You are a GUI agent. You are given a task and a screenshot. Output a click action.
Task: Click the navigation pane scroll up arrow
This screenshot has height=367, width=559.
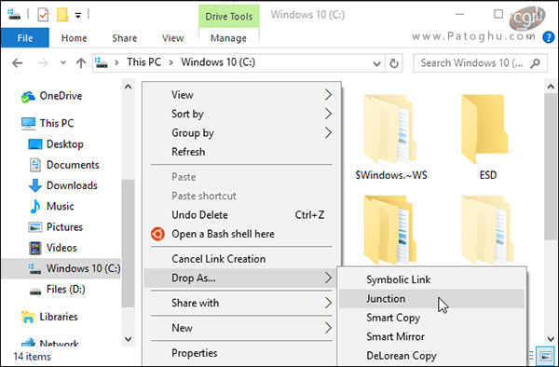pyautogui.click(x=128, y=87)
